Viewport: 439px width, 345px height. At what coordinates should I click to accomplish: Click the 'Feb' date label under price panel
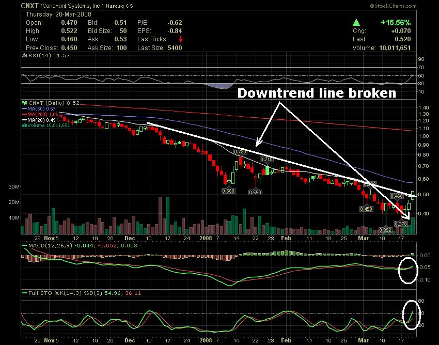tap(286, 238)
